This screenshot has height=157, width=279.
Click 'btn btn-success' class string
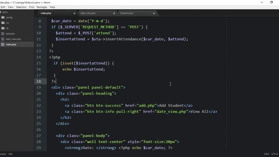point(104,106)
